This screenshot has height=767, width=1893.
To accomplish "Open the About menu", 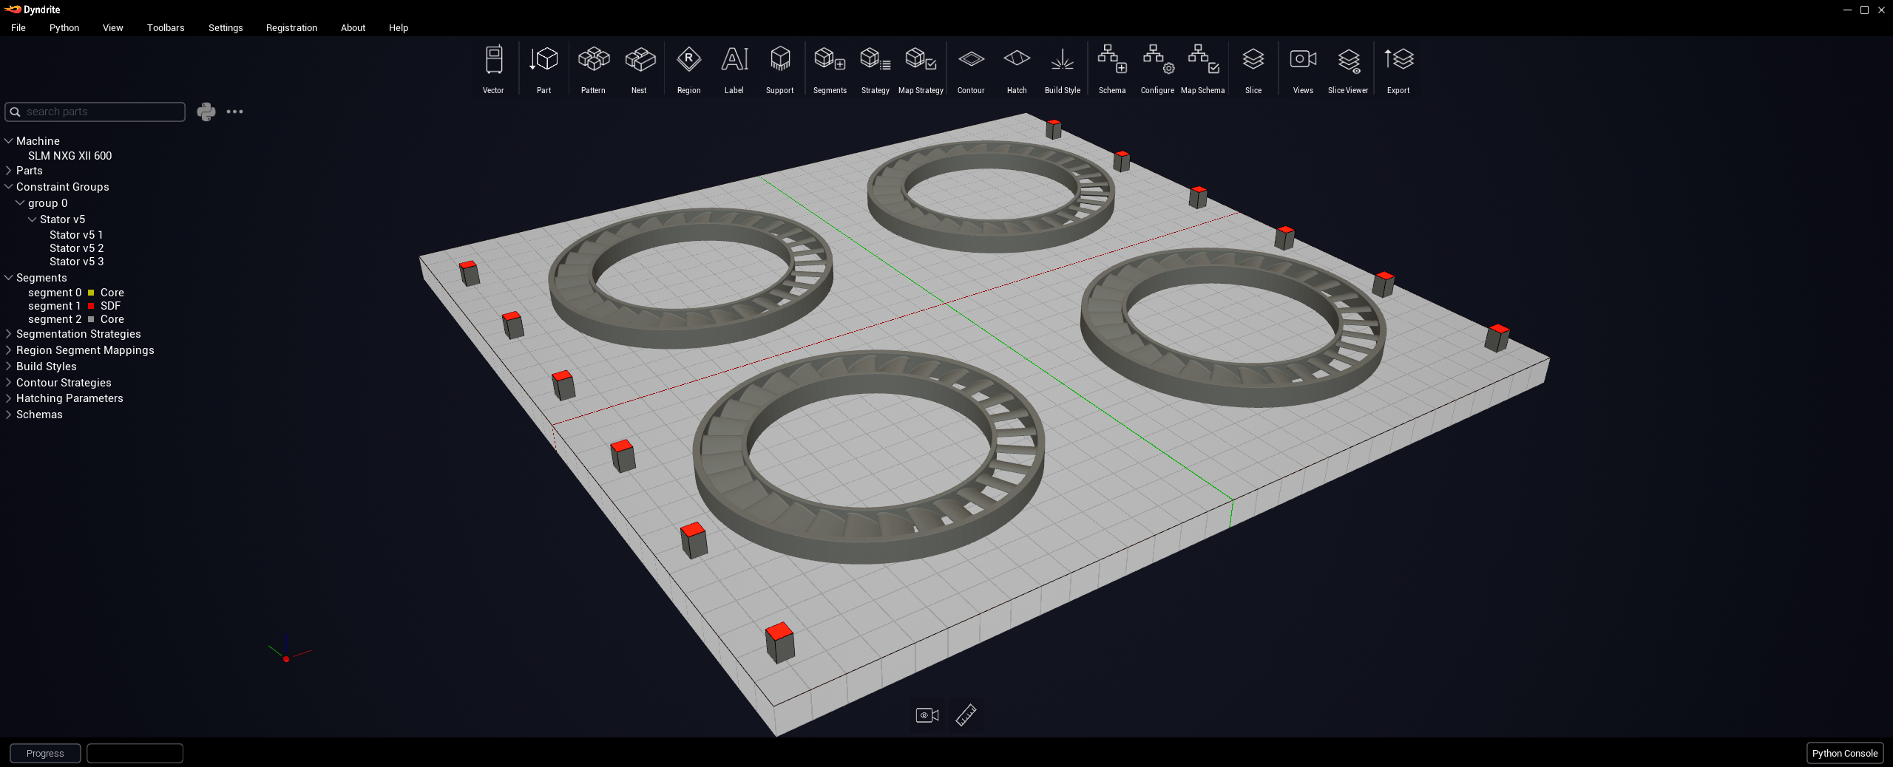I will pos(353,27).
